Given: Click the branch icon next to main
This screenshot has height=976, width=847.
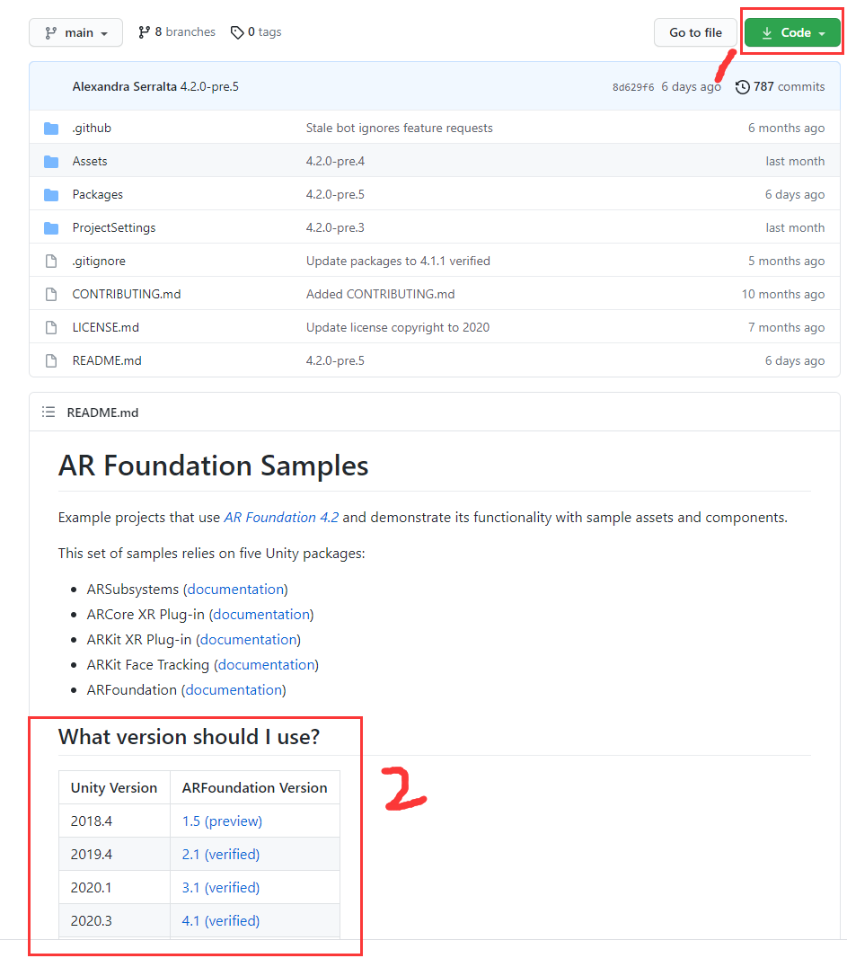Looking at the screenshot, I should click(52, 31).
